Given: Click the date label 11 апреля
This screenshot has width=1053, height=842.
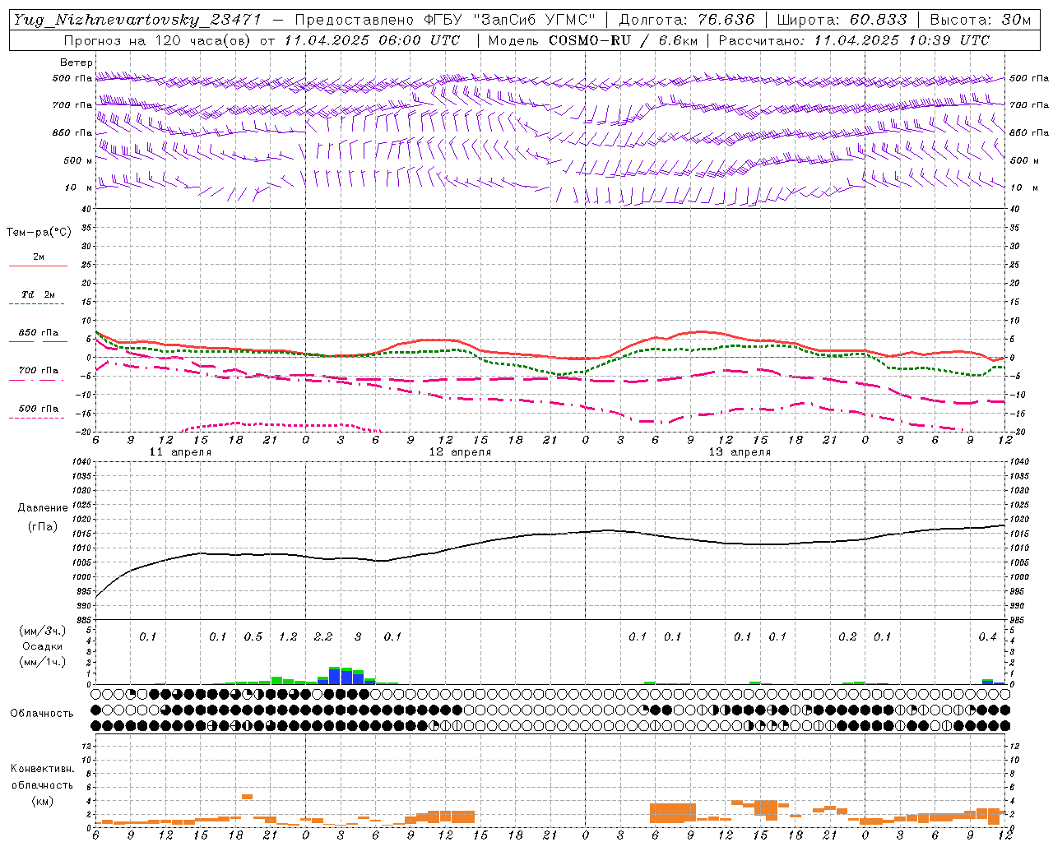Looking at the screenshot, I should click(180, 452).
